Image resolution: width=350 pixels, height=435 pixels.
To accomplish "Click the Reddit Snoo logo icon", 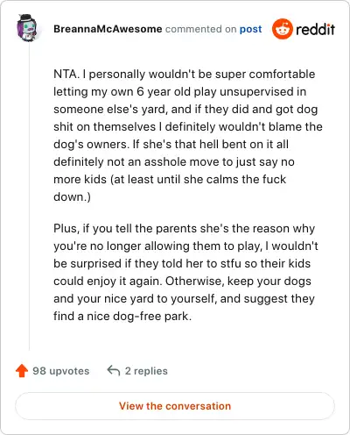I will pyautogui.click(x=283, y=29).
